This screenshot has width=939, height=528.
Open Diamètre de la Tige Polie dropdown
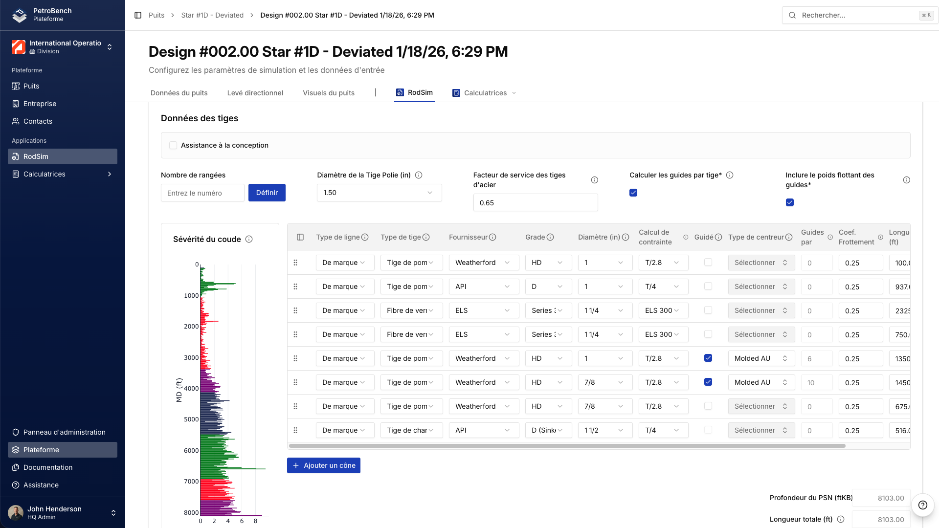pos(379,193)
